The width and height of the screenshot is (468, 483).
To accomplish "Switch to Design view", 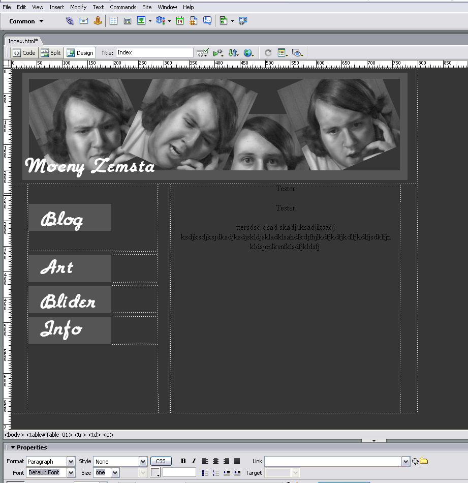I will (x=80, y=53).
